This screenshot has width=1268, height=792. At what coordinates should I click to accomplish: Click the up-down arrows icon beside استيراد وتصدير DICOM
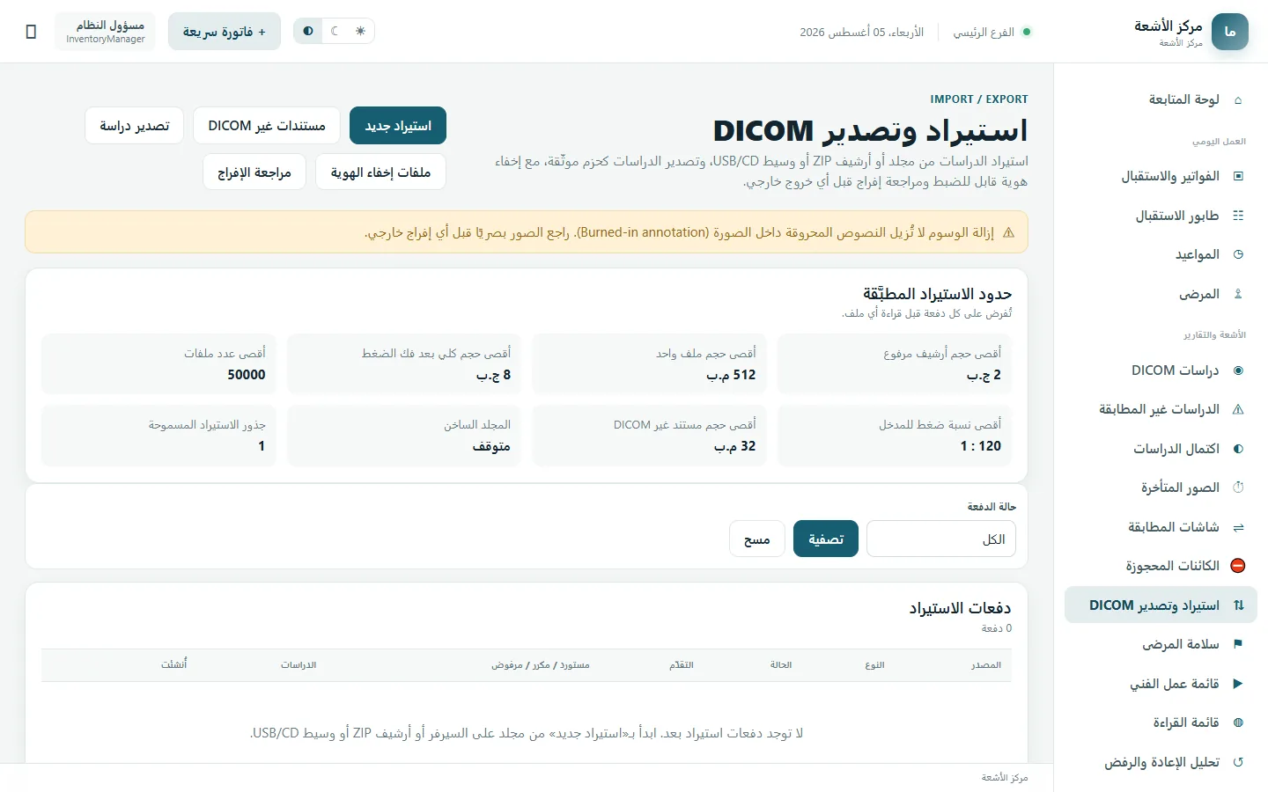(x=1238, y=605)
